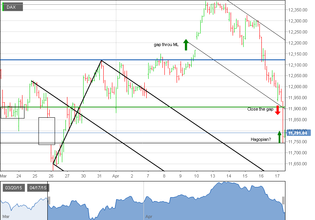The width and height of the screenshot is (315, 220).
Task: Click the date label 25 on time axis
Action: pos(35,176)
